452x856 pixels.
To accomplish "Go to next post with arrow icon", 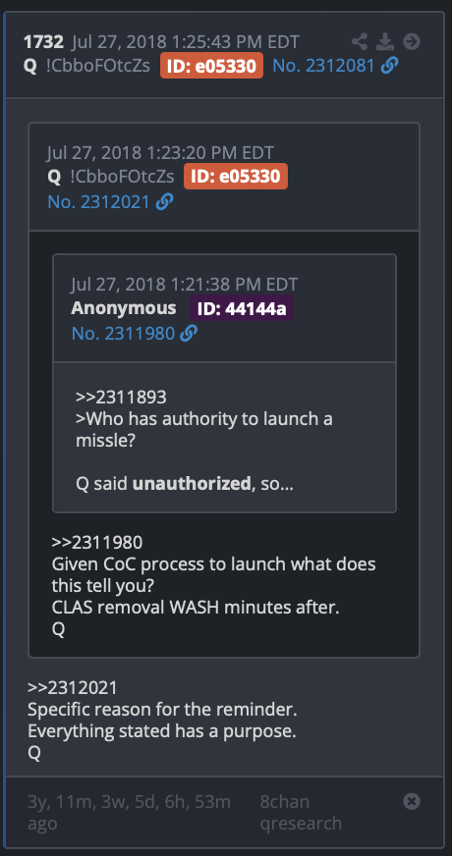I will click(412, 41).
